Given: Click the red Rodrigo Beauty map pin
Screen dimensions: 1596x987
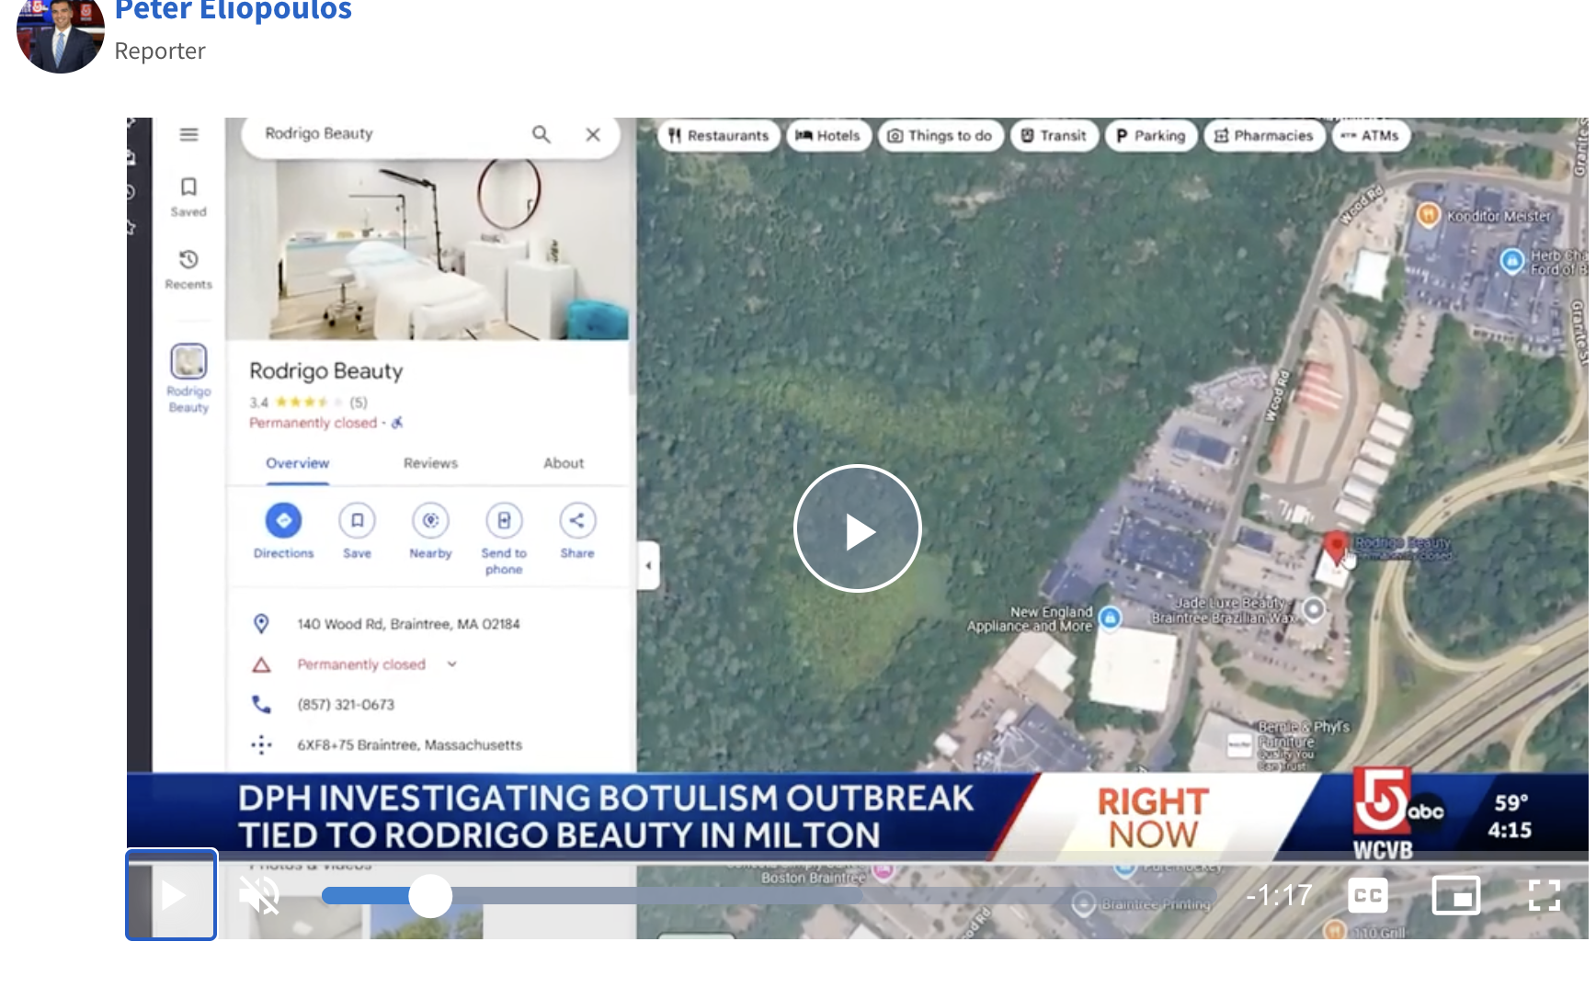Looking at the screenshot, I should point(1336,548).
